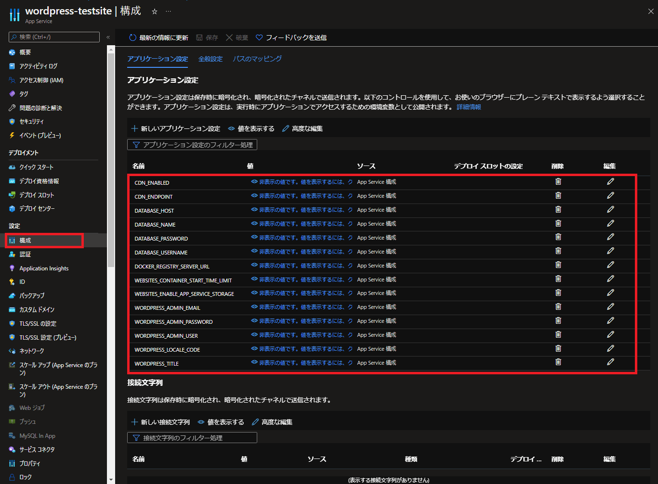Delete the CDN_ENABLED setting via trash icon

pyautogui.click(x=558, y=181)
